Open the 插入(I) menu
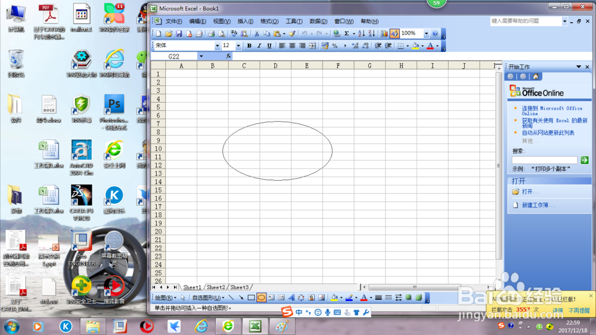The image size is (596, 335). point(245,21)
